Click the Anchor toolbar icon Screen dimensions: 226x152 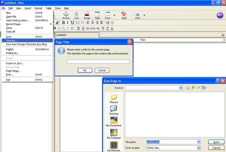66,15
